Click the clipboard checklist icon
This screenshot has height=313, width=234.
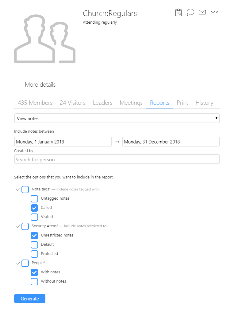point(178,13)
